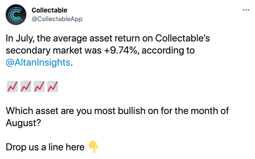Click the "Collectable's" word in tweet body
Screen dimensions: 255x159
pos(182,38)
